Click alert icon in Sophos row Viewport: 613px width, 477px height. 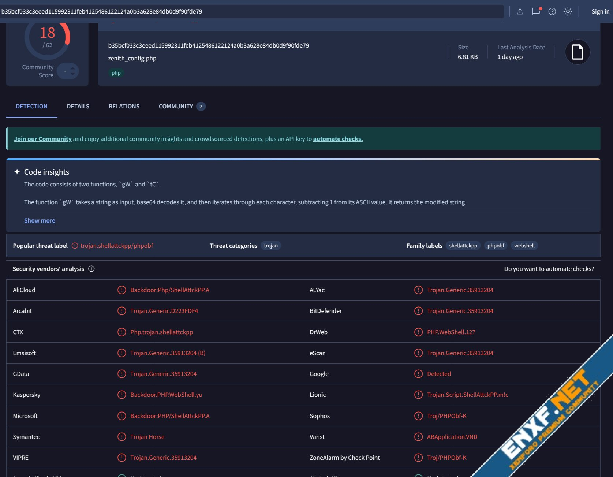pyautogui.click(x=418, y=416)
